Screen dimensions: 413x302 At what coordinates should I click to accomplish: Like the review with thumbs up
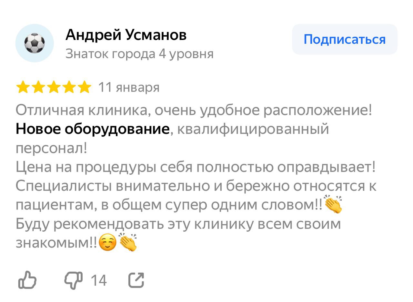coord(27,280)
